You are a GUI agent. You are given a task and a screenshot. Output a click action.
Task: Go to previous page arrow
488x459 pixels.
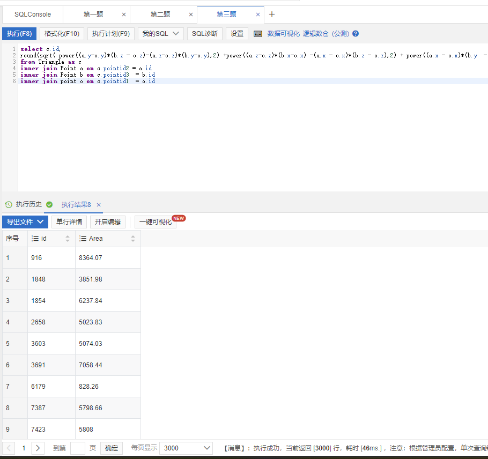[x=9, y=448]
